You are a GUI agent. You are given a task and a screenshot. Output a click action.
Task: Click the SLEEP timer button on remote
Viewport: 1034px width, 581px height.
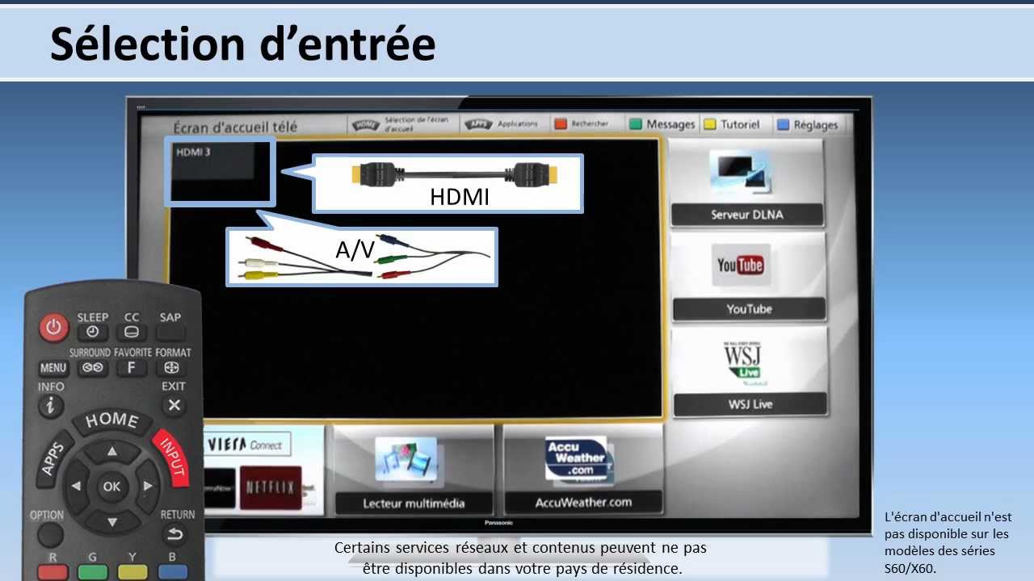point(92,332)
